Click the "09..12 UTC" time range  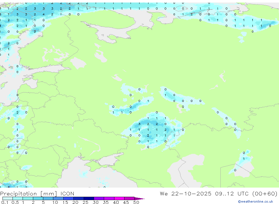[232, 193]
